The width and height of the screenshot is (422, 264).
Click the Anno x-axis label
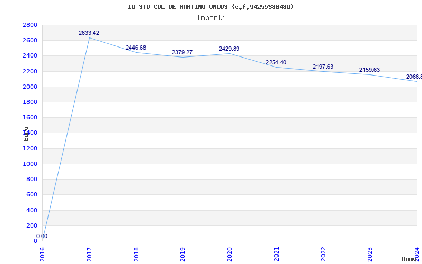pyautogui.click(x=409, y=259)
